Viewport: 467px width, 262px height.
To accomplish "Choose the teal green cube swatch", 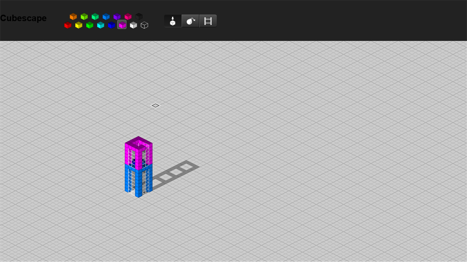I will click(x=95, y=16).
